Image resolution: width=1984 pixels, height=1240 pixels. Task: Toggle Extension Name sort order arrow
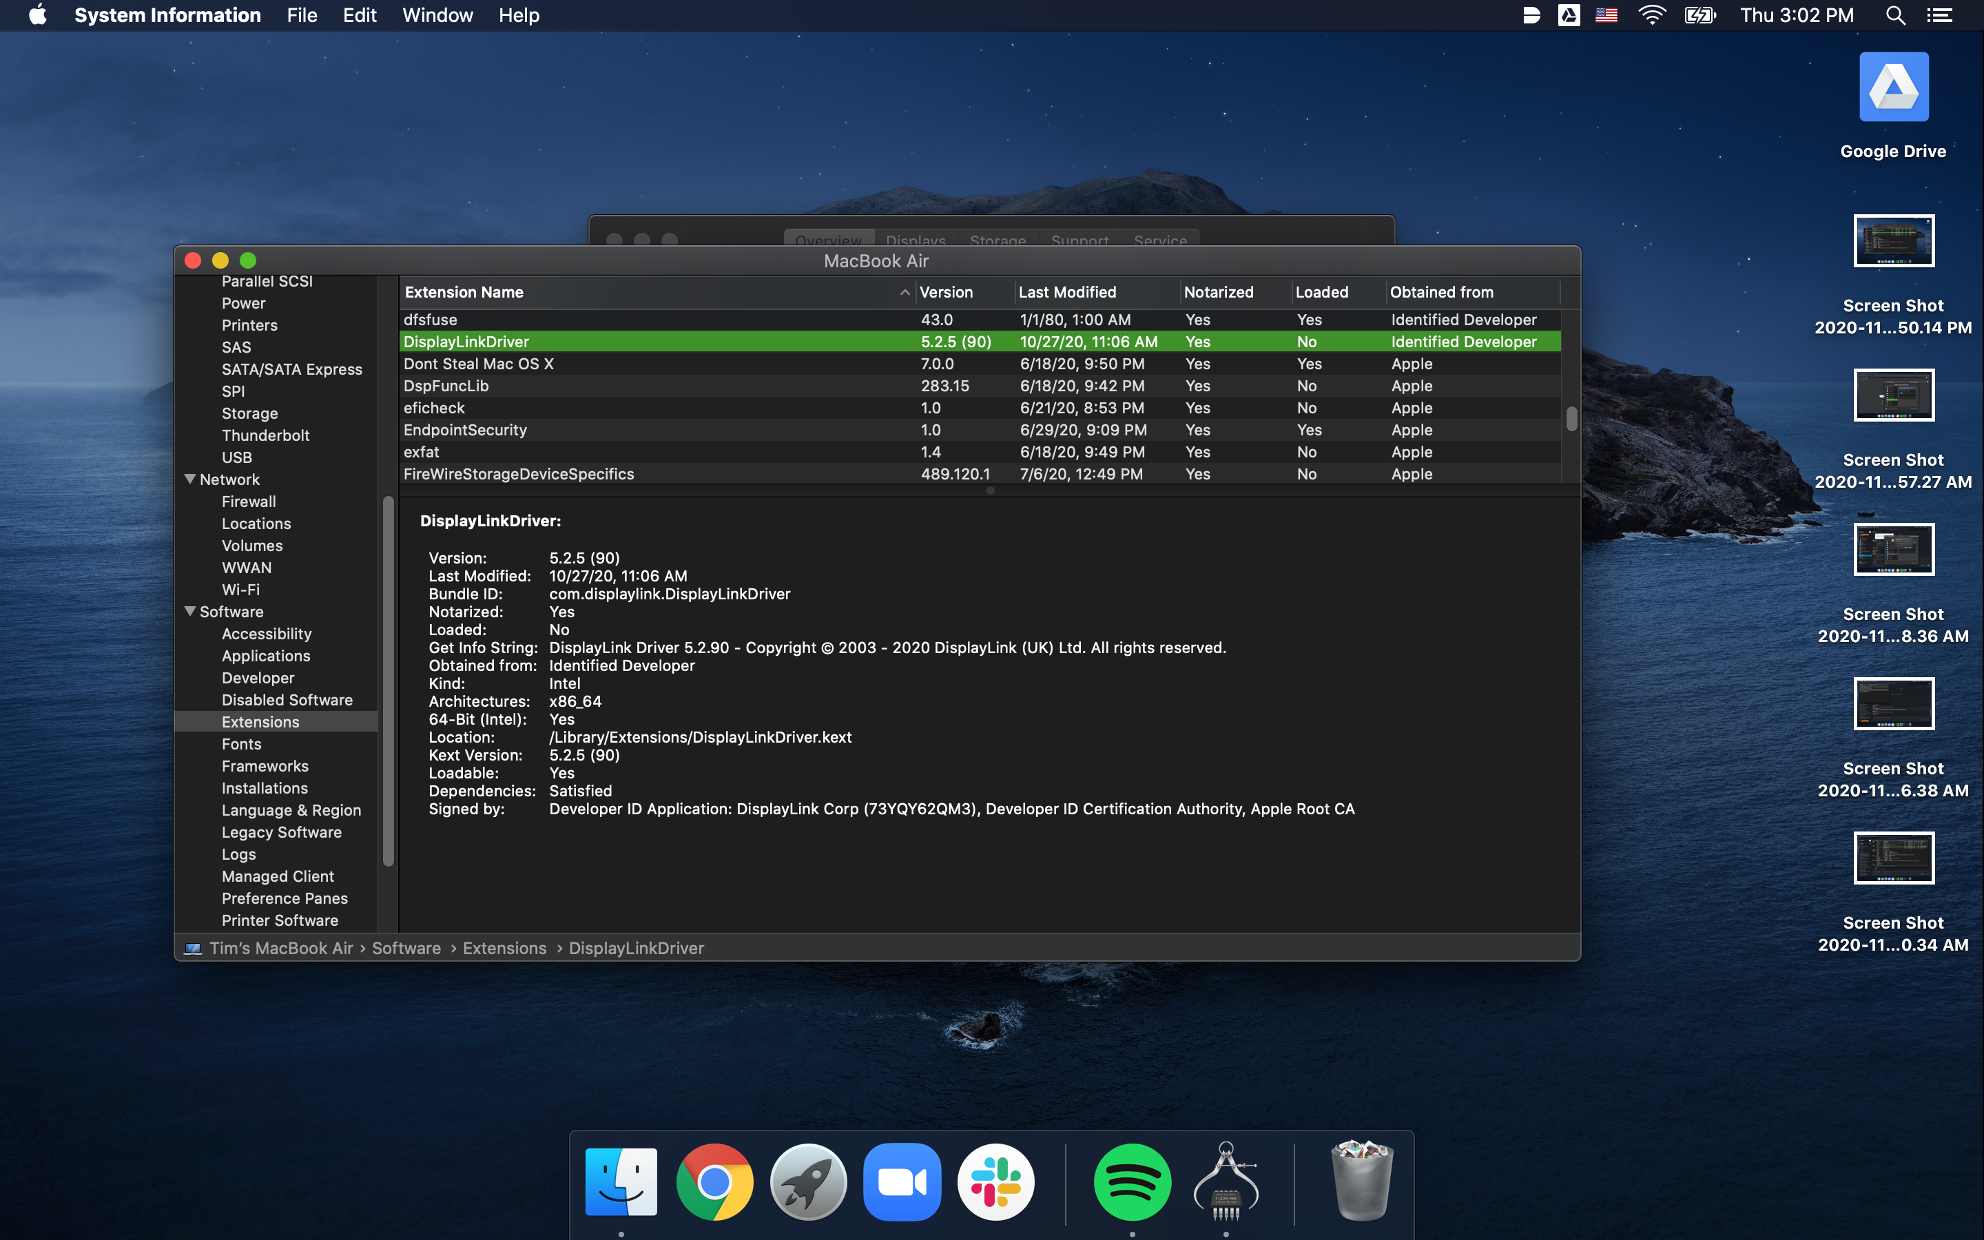click(905, 292)
